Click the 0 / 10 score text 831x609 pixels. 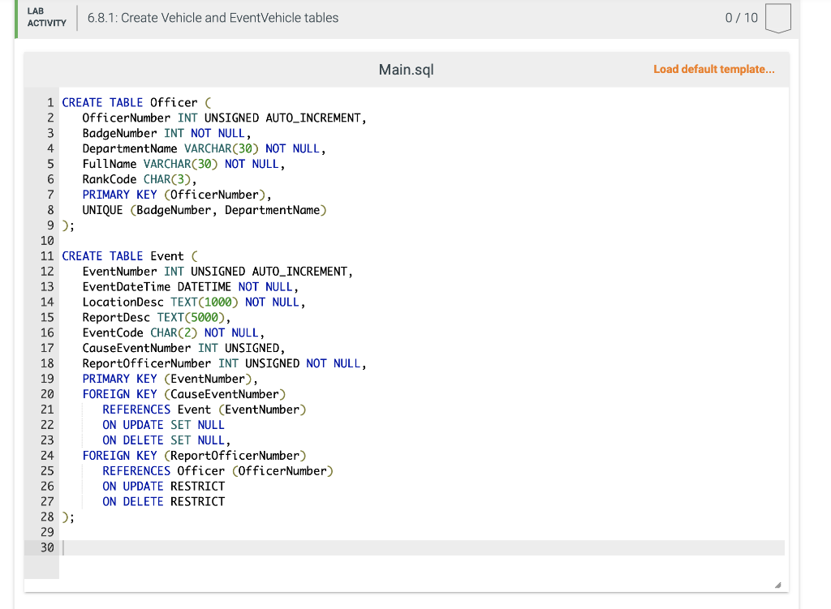741,18
